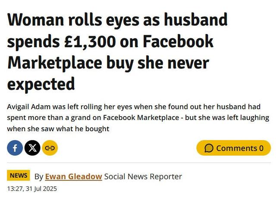Click the Social News Reporter label

click(143, 176)
